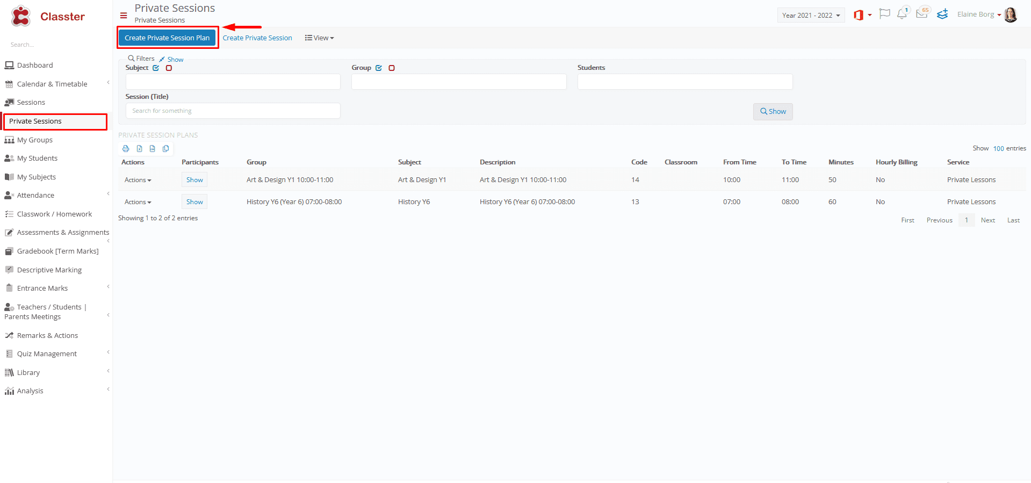Go to Last page

coord(1013,220)
